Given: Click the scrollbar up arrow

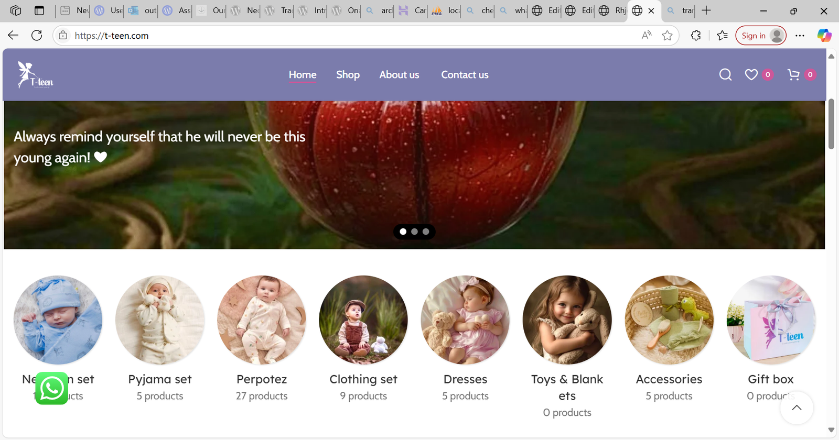Looking at the screenshot, I should [x=831, y=56].
